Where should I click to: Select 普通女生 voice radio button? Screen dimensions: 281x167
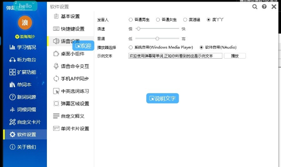point(158,20)
